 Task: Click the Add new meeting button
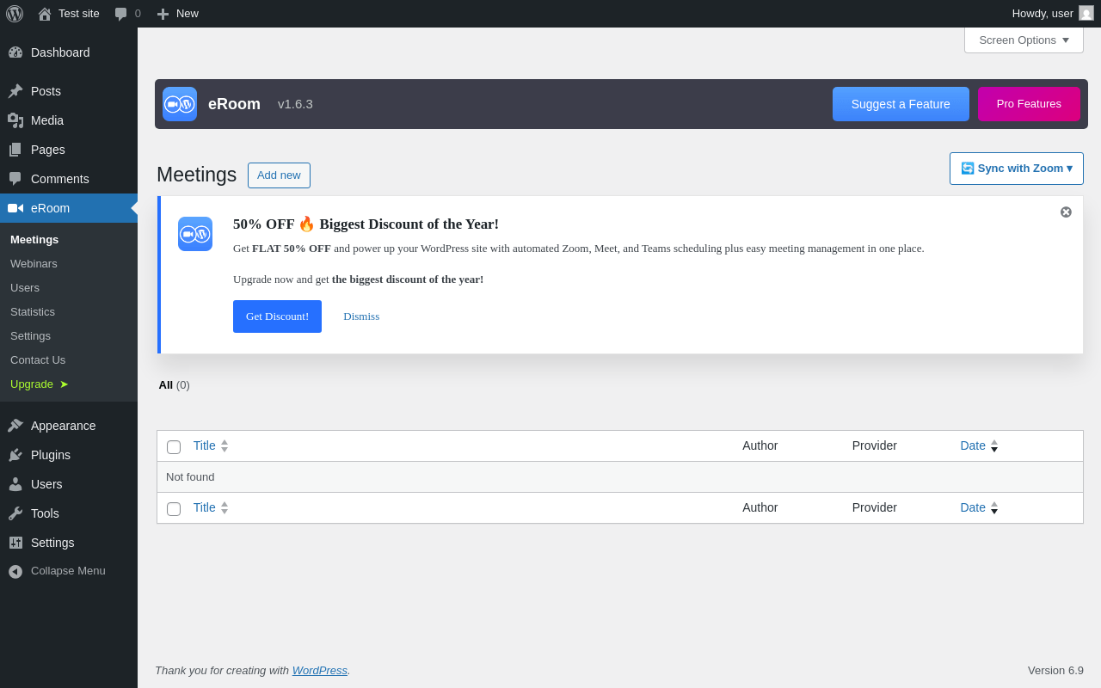click(x=279, y=175)
